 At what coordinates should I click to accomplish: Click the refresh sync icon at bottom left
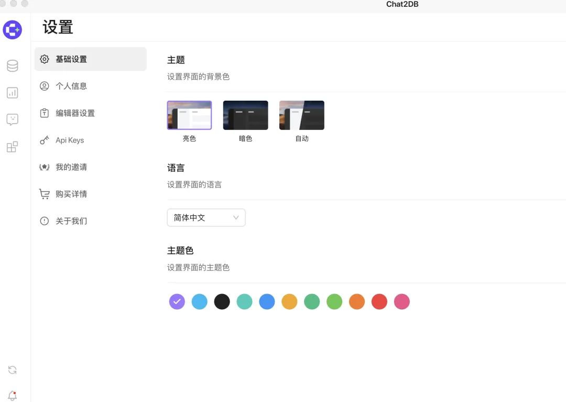pyautogui.click(x=12, y=370)
